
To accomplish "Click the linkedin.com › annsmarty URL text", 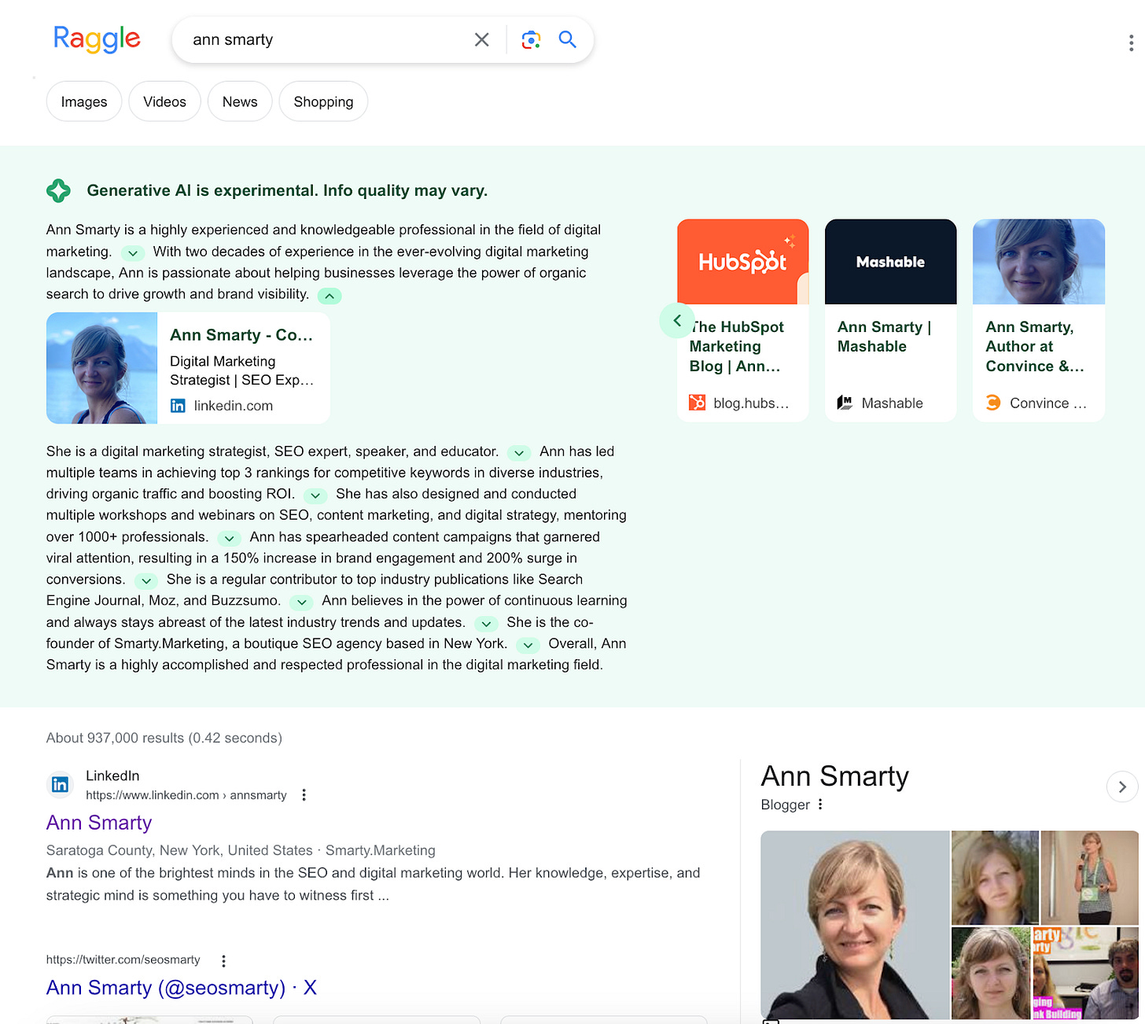I will [x=186, y=795].
